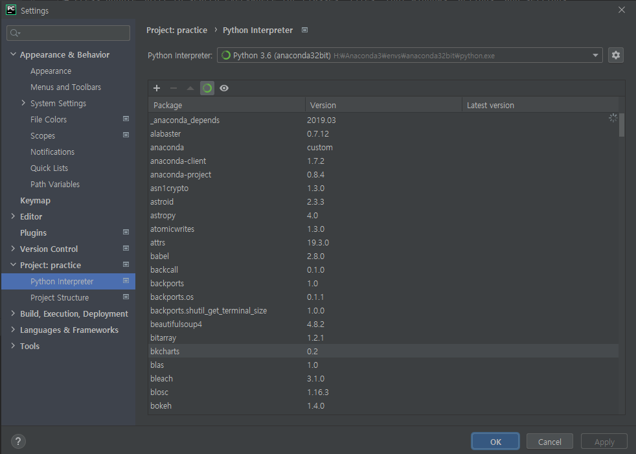The width and height of the screenshot is (636, 454).
Task: Open the Python Interpreter dropdown
Action: pos(410,55)
